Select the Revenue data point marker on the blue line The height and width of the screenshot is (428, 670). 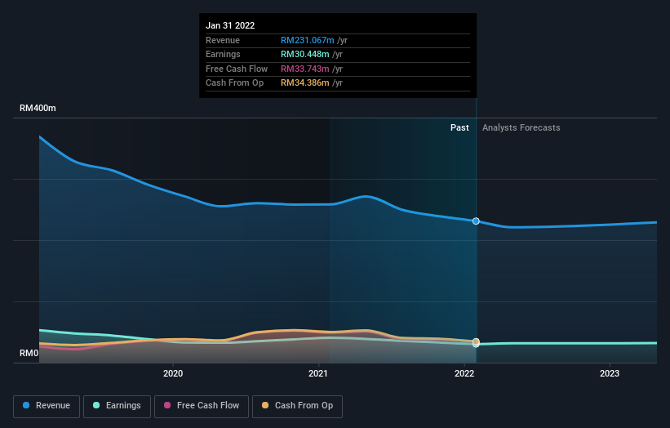pyautogui.click(x=476, y=221)
